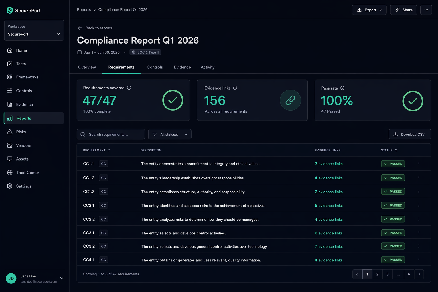Viewport: 438px width, 292px height.
Task: Click the pagination ellipsis button
Action: point(398,274)
